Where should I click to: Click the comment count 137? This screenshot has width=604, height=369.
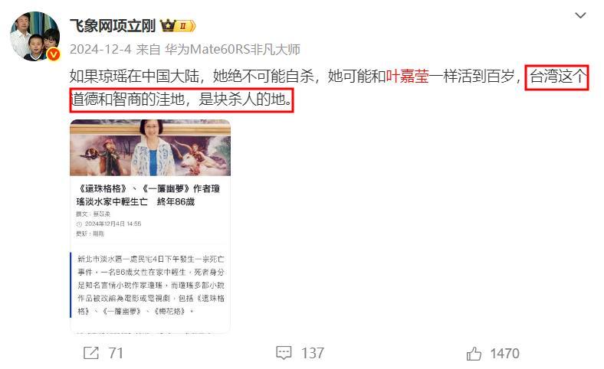click(x=313, y=353)
